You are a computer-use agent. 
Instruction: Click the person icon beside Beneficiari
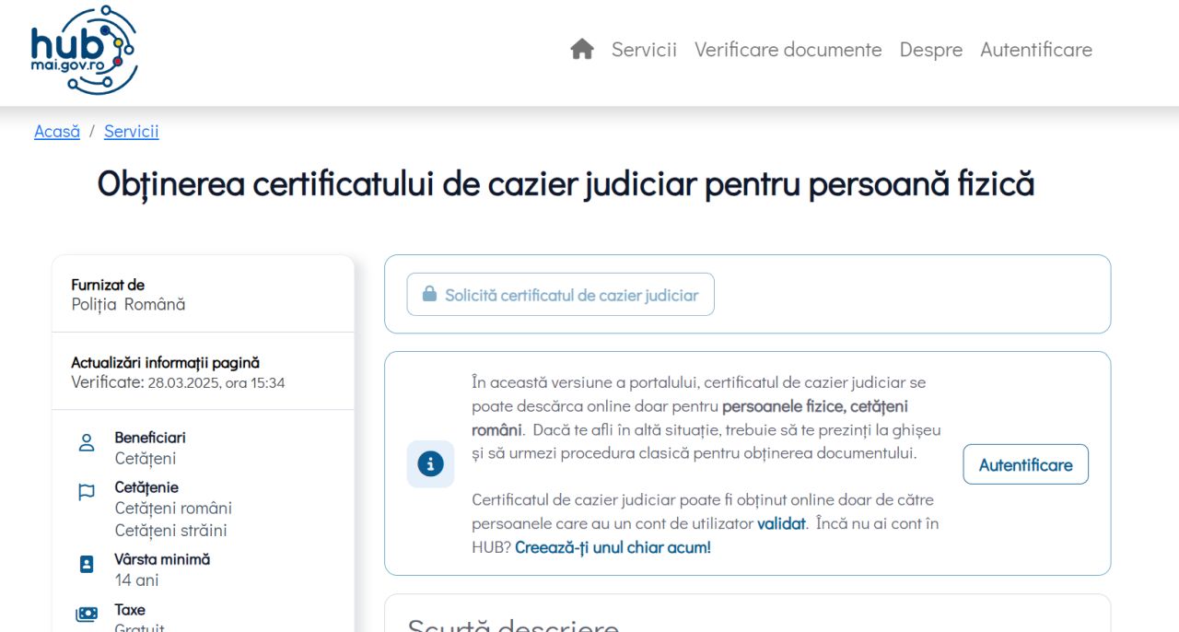click(x=87, y=443)
